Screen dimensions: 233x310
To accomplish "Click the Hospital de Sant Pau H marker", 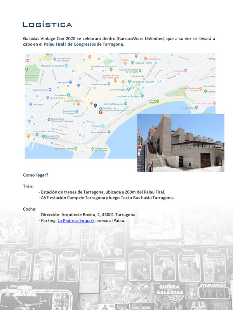I will click(115, 81).
